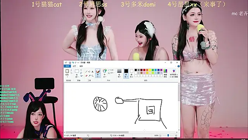Click the horizontal scrollbar right arrow
The width and height of the screenshot is (248, 140).
coord(177,132)
